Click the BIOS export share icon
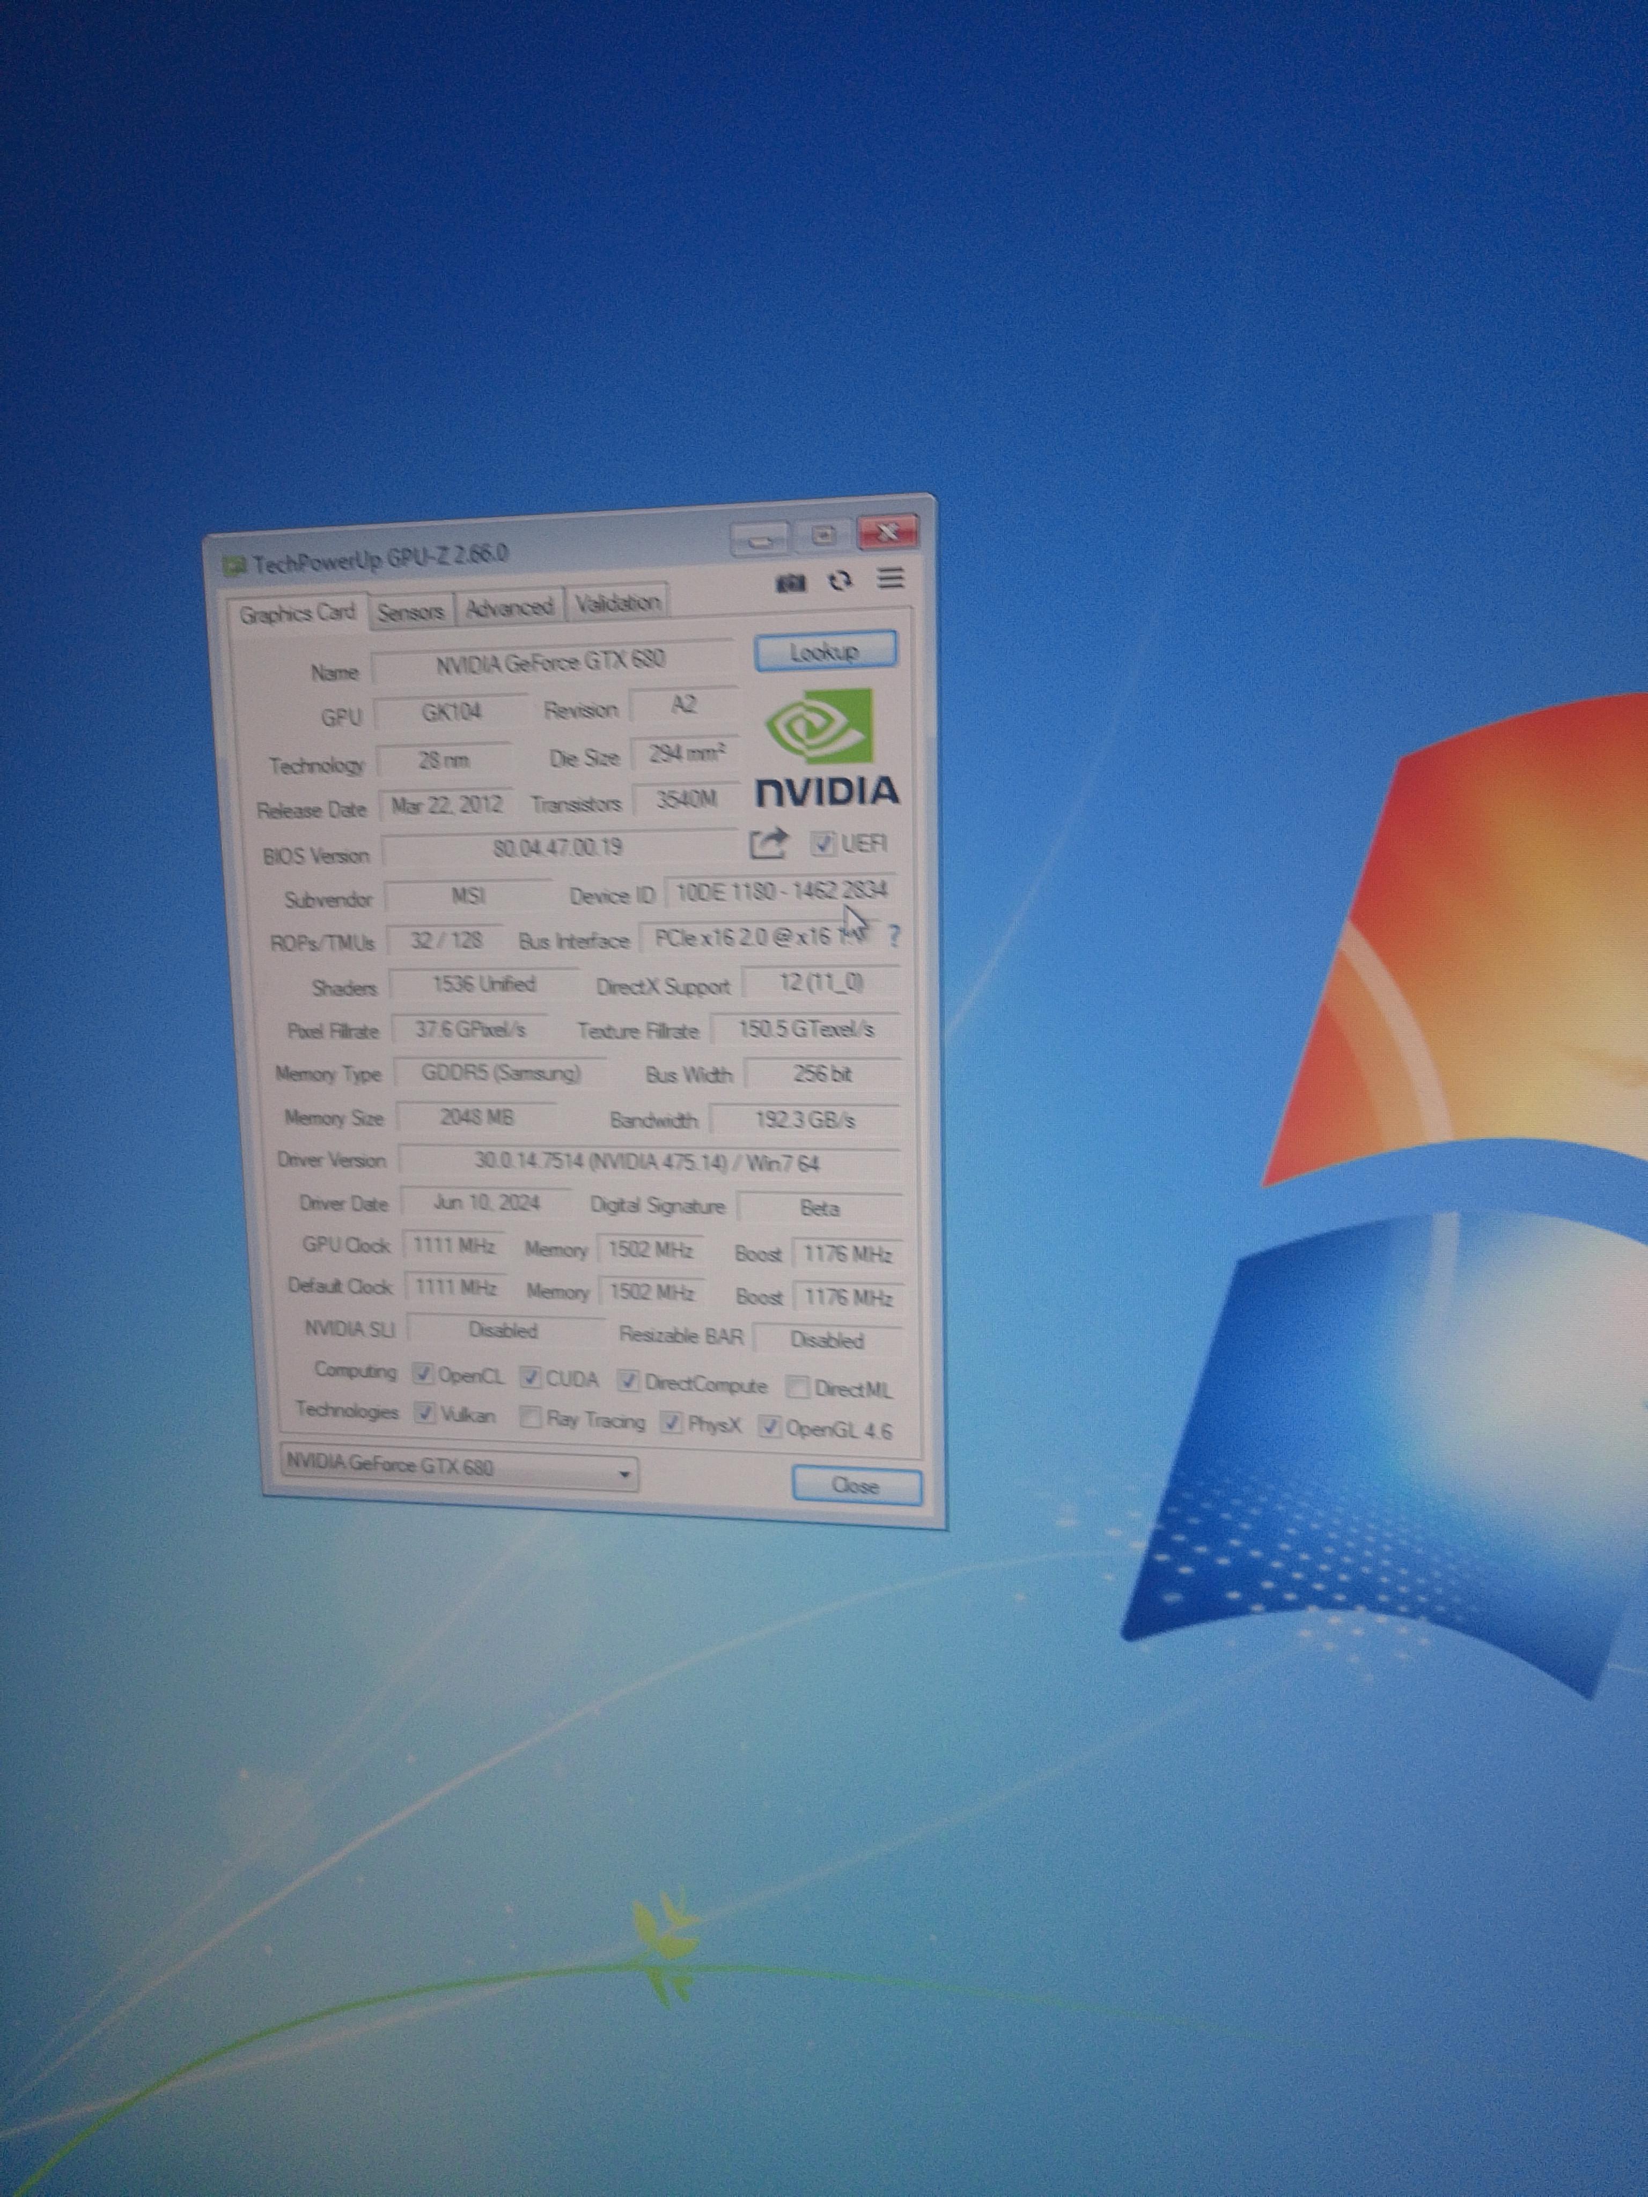The height and width of the screenshot is (2197, 1648). click(x=768, y=844)
